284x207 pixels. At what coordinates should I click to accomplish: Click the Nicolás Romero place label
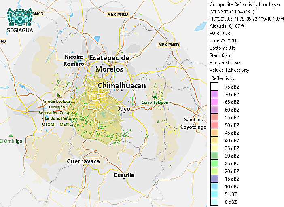pos(74,60)
